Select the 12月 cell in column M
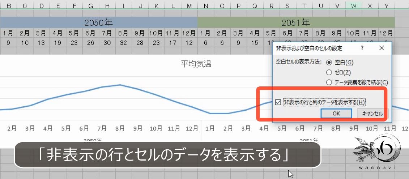The image size is (409, 179). 189,33
